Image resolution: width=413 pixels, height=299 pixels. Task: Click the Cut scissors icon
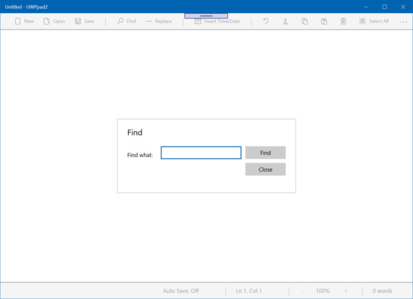tap(285, 21)
